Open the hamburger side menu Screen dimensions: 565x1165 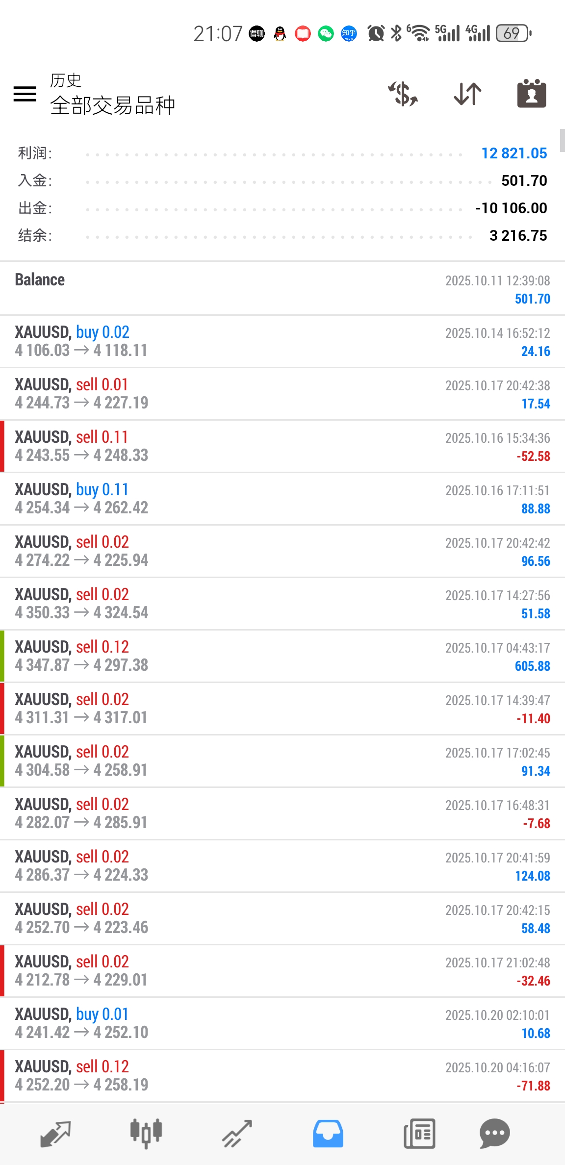(25, 94)
